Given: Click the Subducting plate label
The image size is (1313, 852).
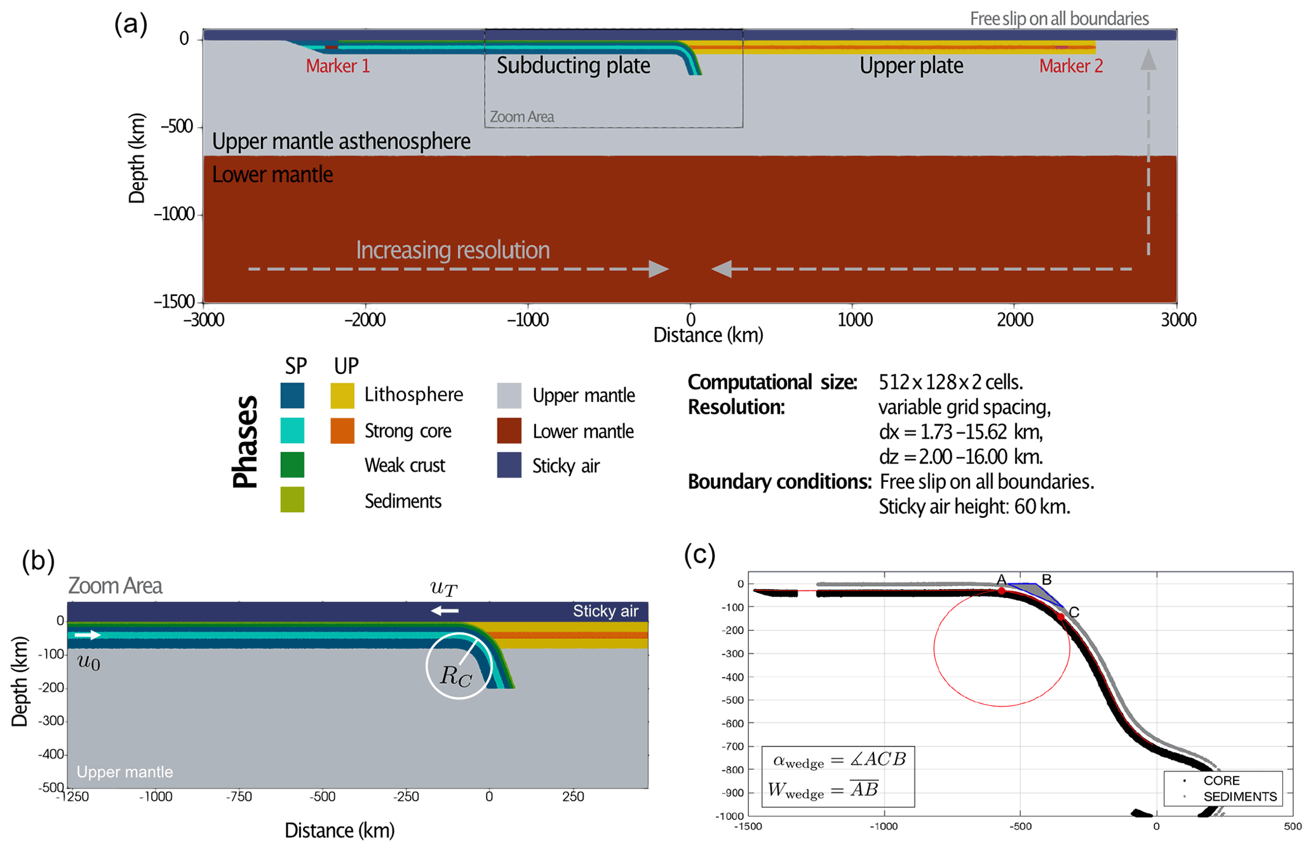Looking at the screenshot, I should pos(573,65).
